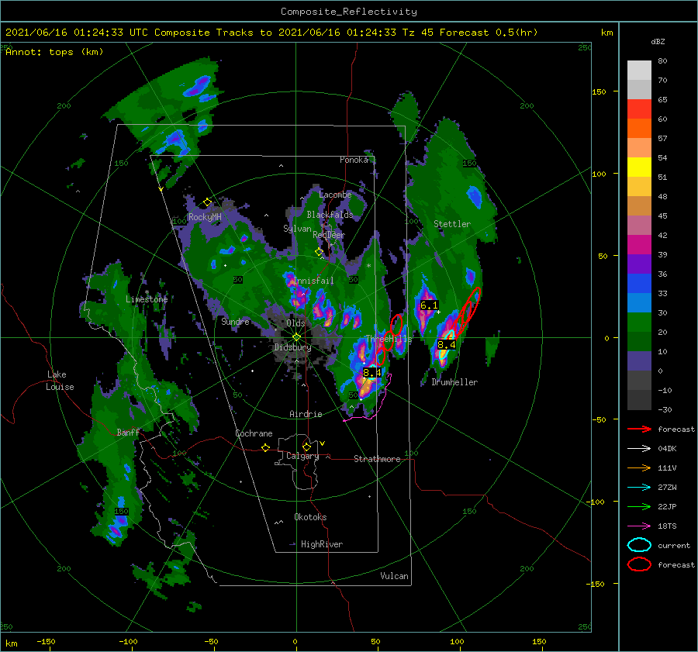698x652 pixels.
Task: Click the Vulcan city label
Action: pyautogui.click(x=394, y=576)
